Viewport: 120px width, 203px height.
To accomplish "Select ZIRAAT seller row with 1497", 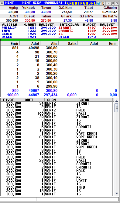I will (88, 28).
